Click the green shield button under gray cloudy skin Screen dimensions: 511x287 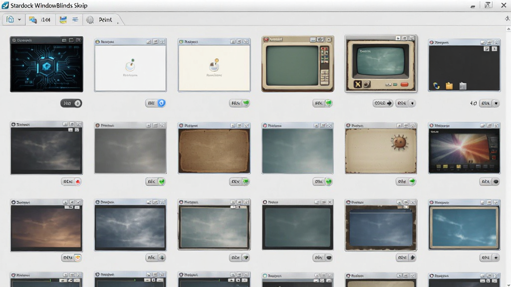[156, 181]
